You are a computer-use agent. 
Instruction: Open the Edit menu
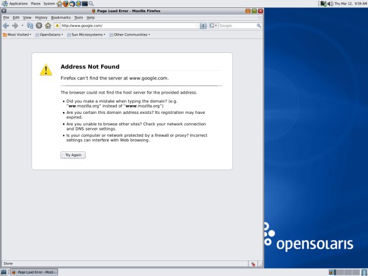click(x=16, y=18)
